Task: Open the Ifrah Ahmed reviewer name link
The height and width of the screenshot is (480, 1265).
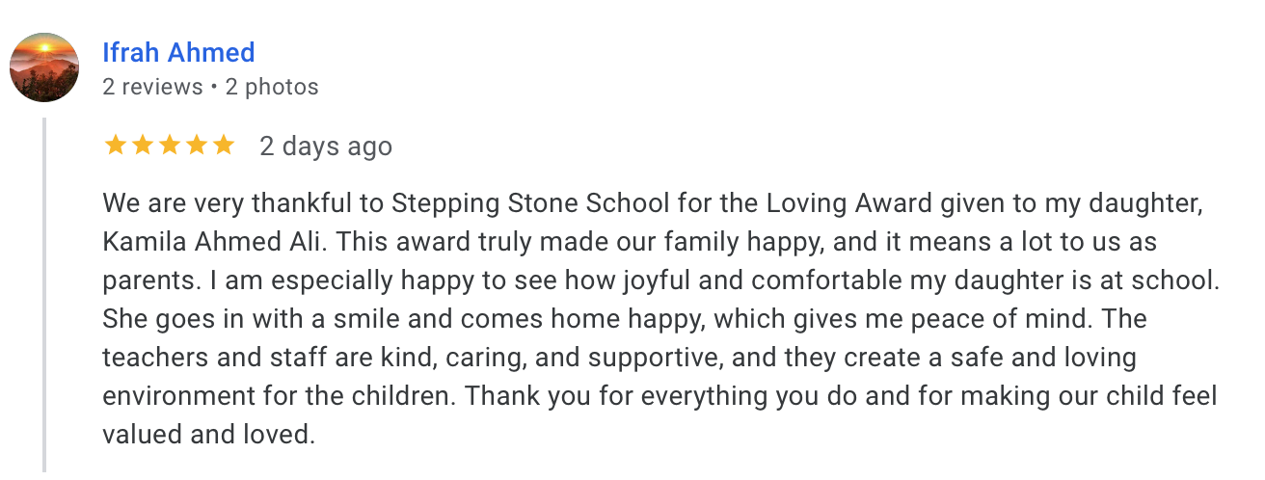Action: pyautogui.click(x=178, y=52)
